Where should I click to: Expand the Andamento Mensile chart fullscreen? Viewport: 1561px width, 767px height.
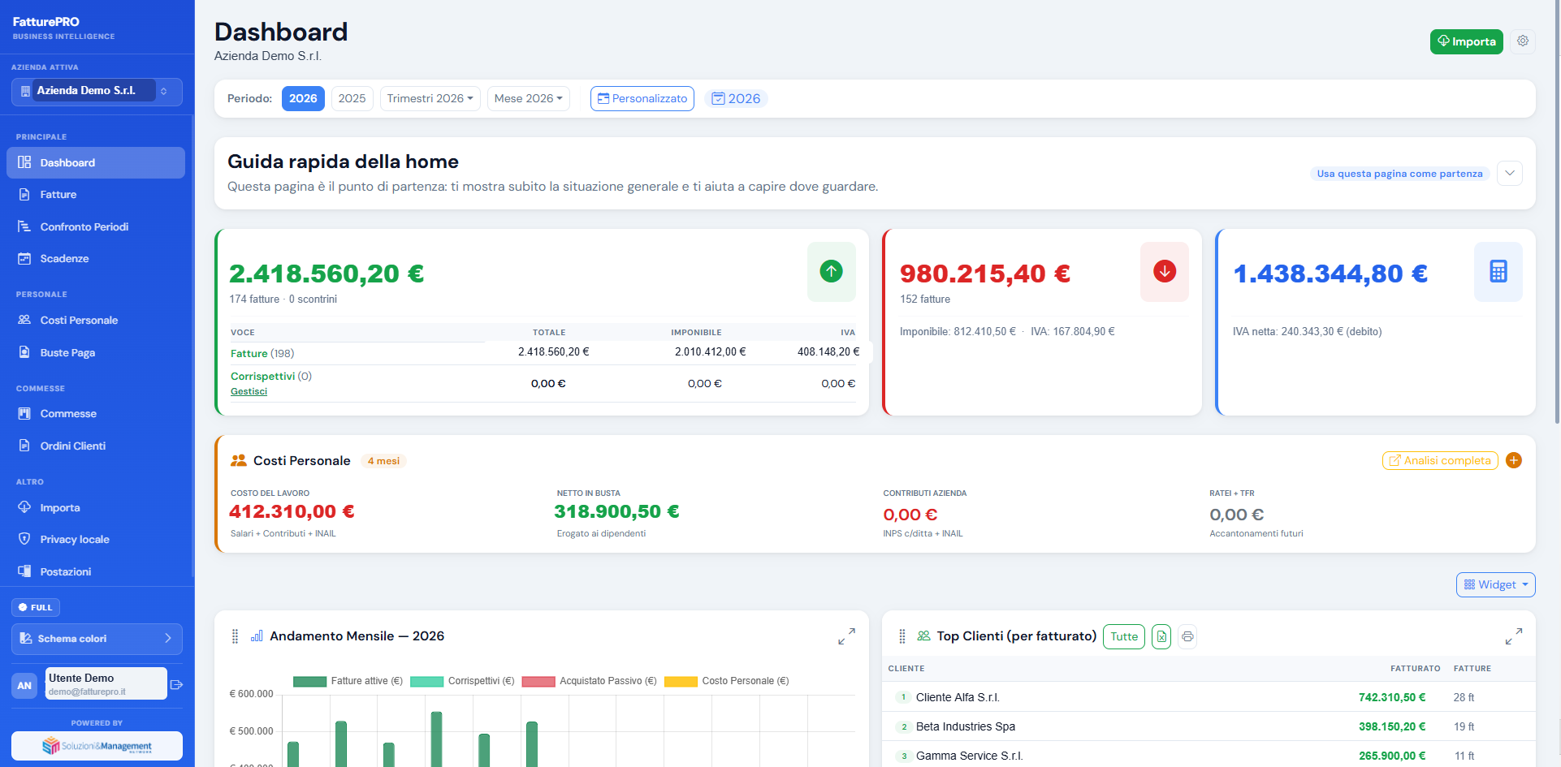click(846, 636)
